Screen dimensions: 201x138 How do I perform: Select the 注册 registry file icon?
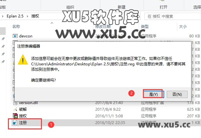(15, 123)
